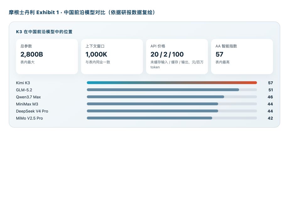
Task: Click the value 1,000K
Action: click(x=96, y=54)
